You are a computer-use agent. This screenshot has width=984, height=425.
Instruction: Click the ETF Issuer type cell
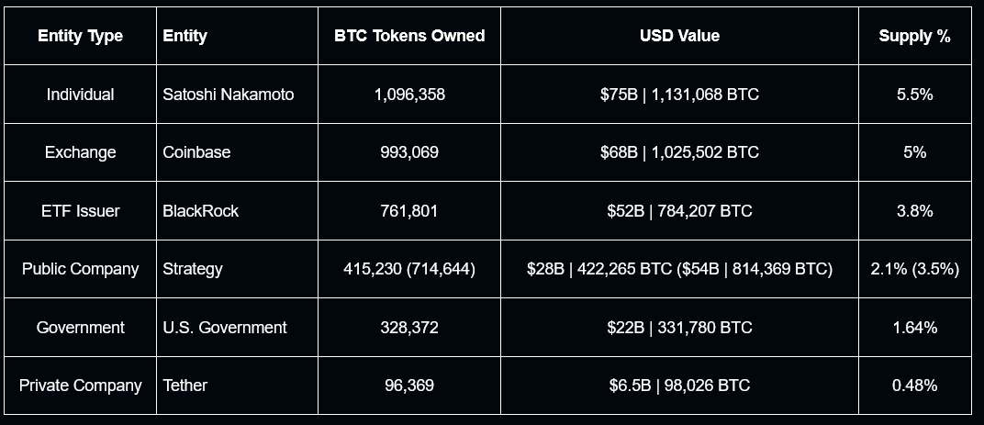click(x=80, y=211)
